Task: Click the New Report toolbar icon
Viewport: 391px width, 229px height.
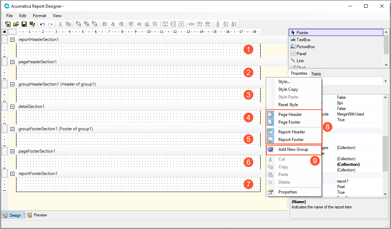Action: click(8, 24)
